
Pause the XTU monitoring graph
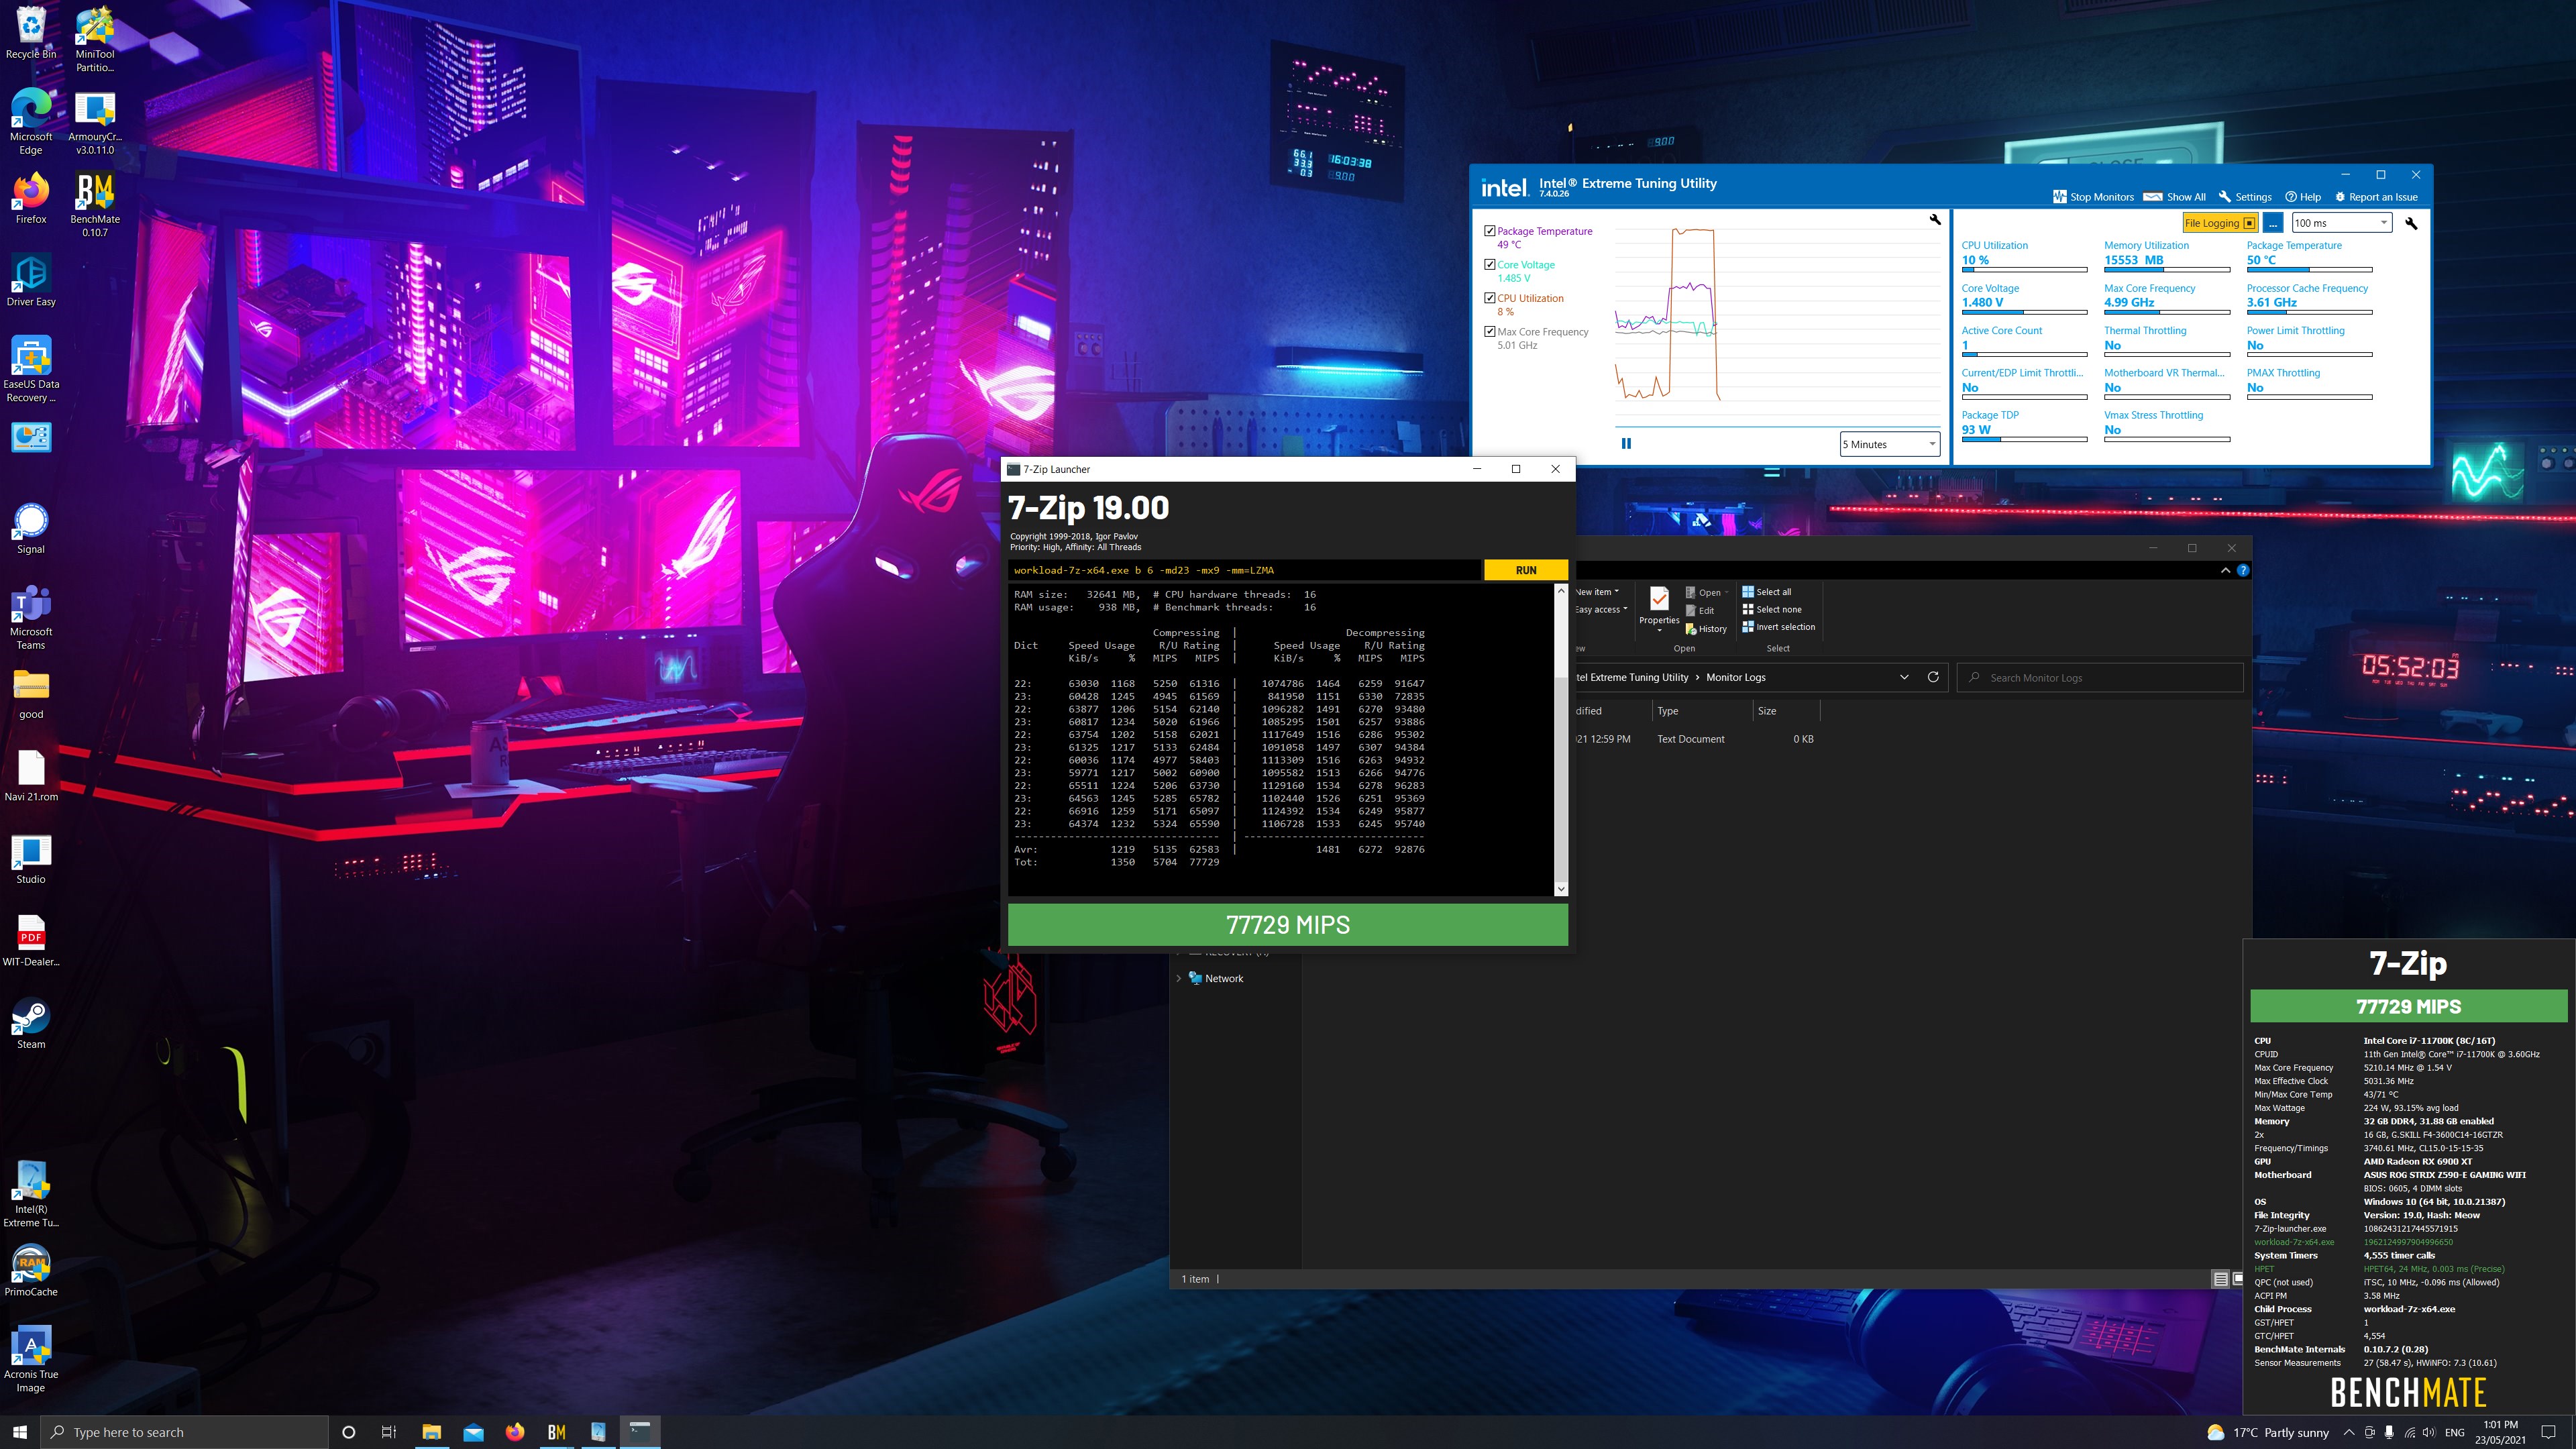pos(1626,444)
